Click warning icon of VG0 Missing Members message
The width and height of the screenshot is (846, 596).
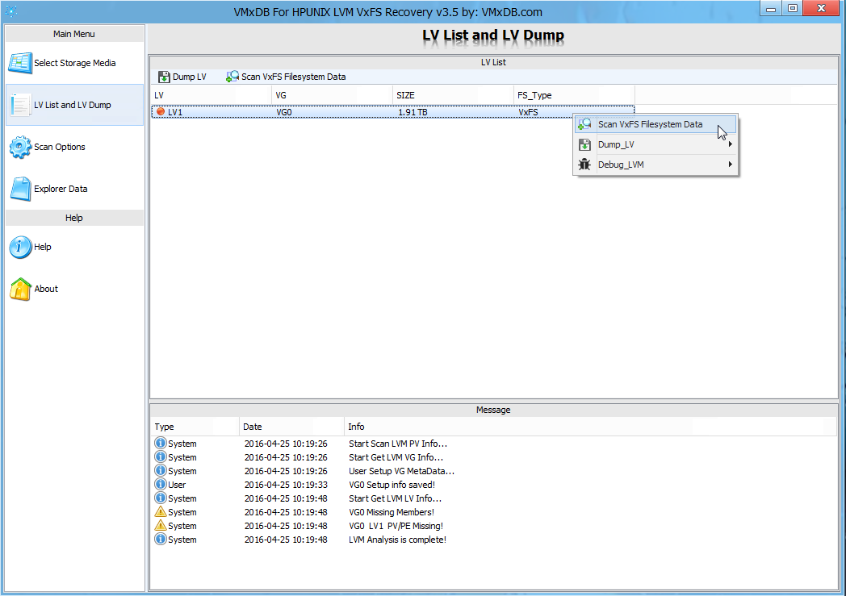click(x=161, y=512)
